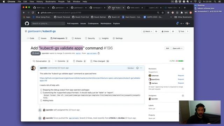The width and height of the screenshot is (224, 126).
Task: Open the kubectl-gs repository link
Action: click(x=49, y=31)
